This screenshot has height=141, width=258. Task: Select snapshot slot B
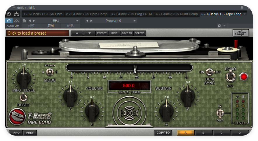[203, 133]
